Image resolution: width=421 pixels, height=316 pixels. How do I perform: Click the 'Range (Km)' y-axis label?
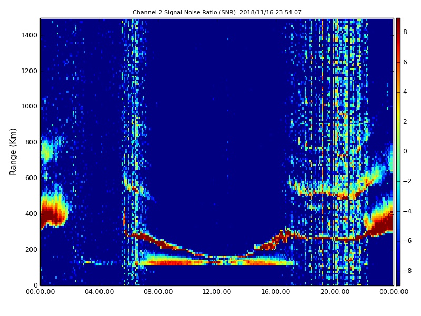click(x=13, y=152)
